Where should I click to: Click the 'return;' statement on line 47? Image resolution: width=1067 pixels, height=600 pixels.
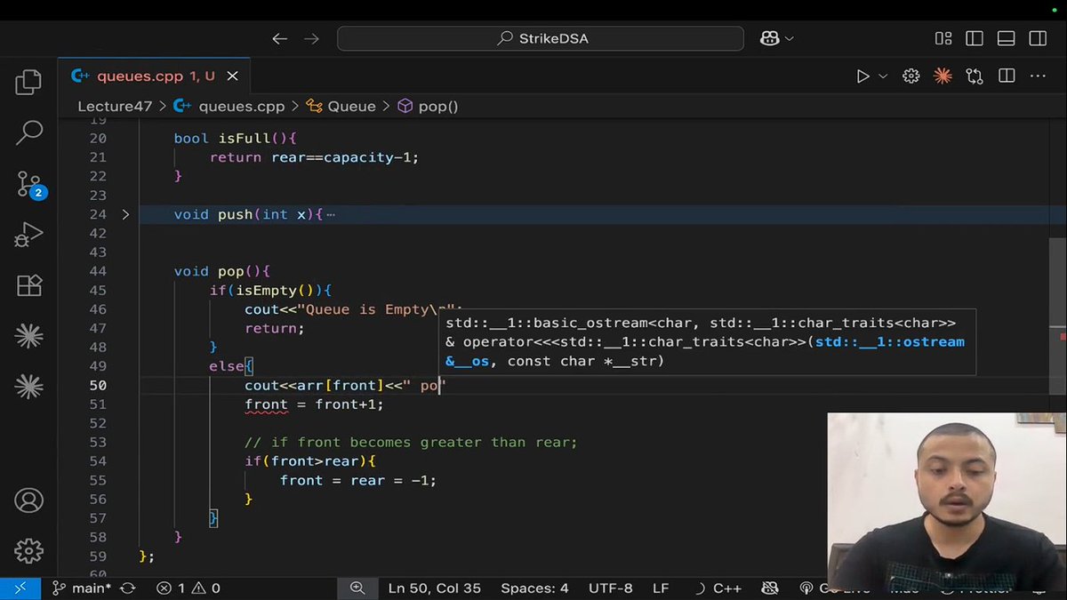(x=275, y=328)
